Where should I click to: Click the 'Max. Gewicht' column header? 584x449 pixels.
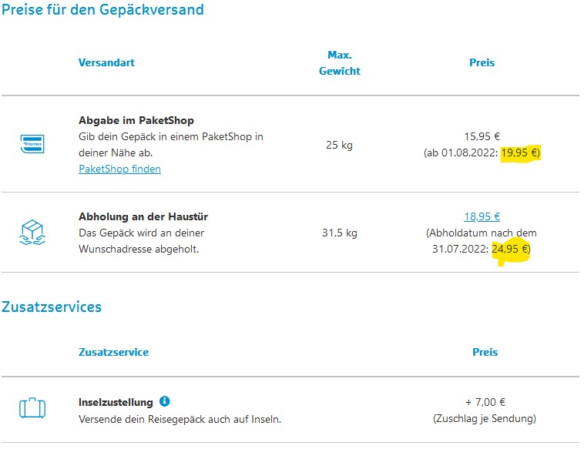click(339, 62)
